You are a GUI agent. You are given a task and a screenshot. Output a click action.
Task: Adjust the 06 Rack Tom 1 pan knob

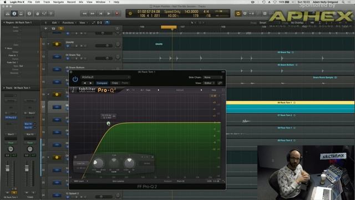[11, 149]
